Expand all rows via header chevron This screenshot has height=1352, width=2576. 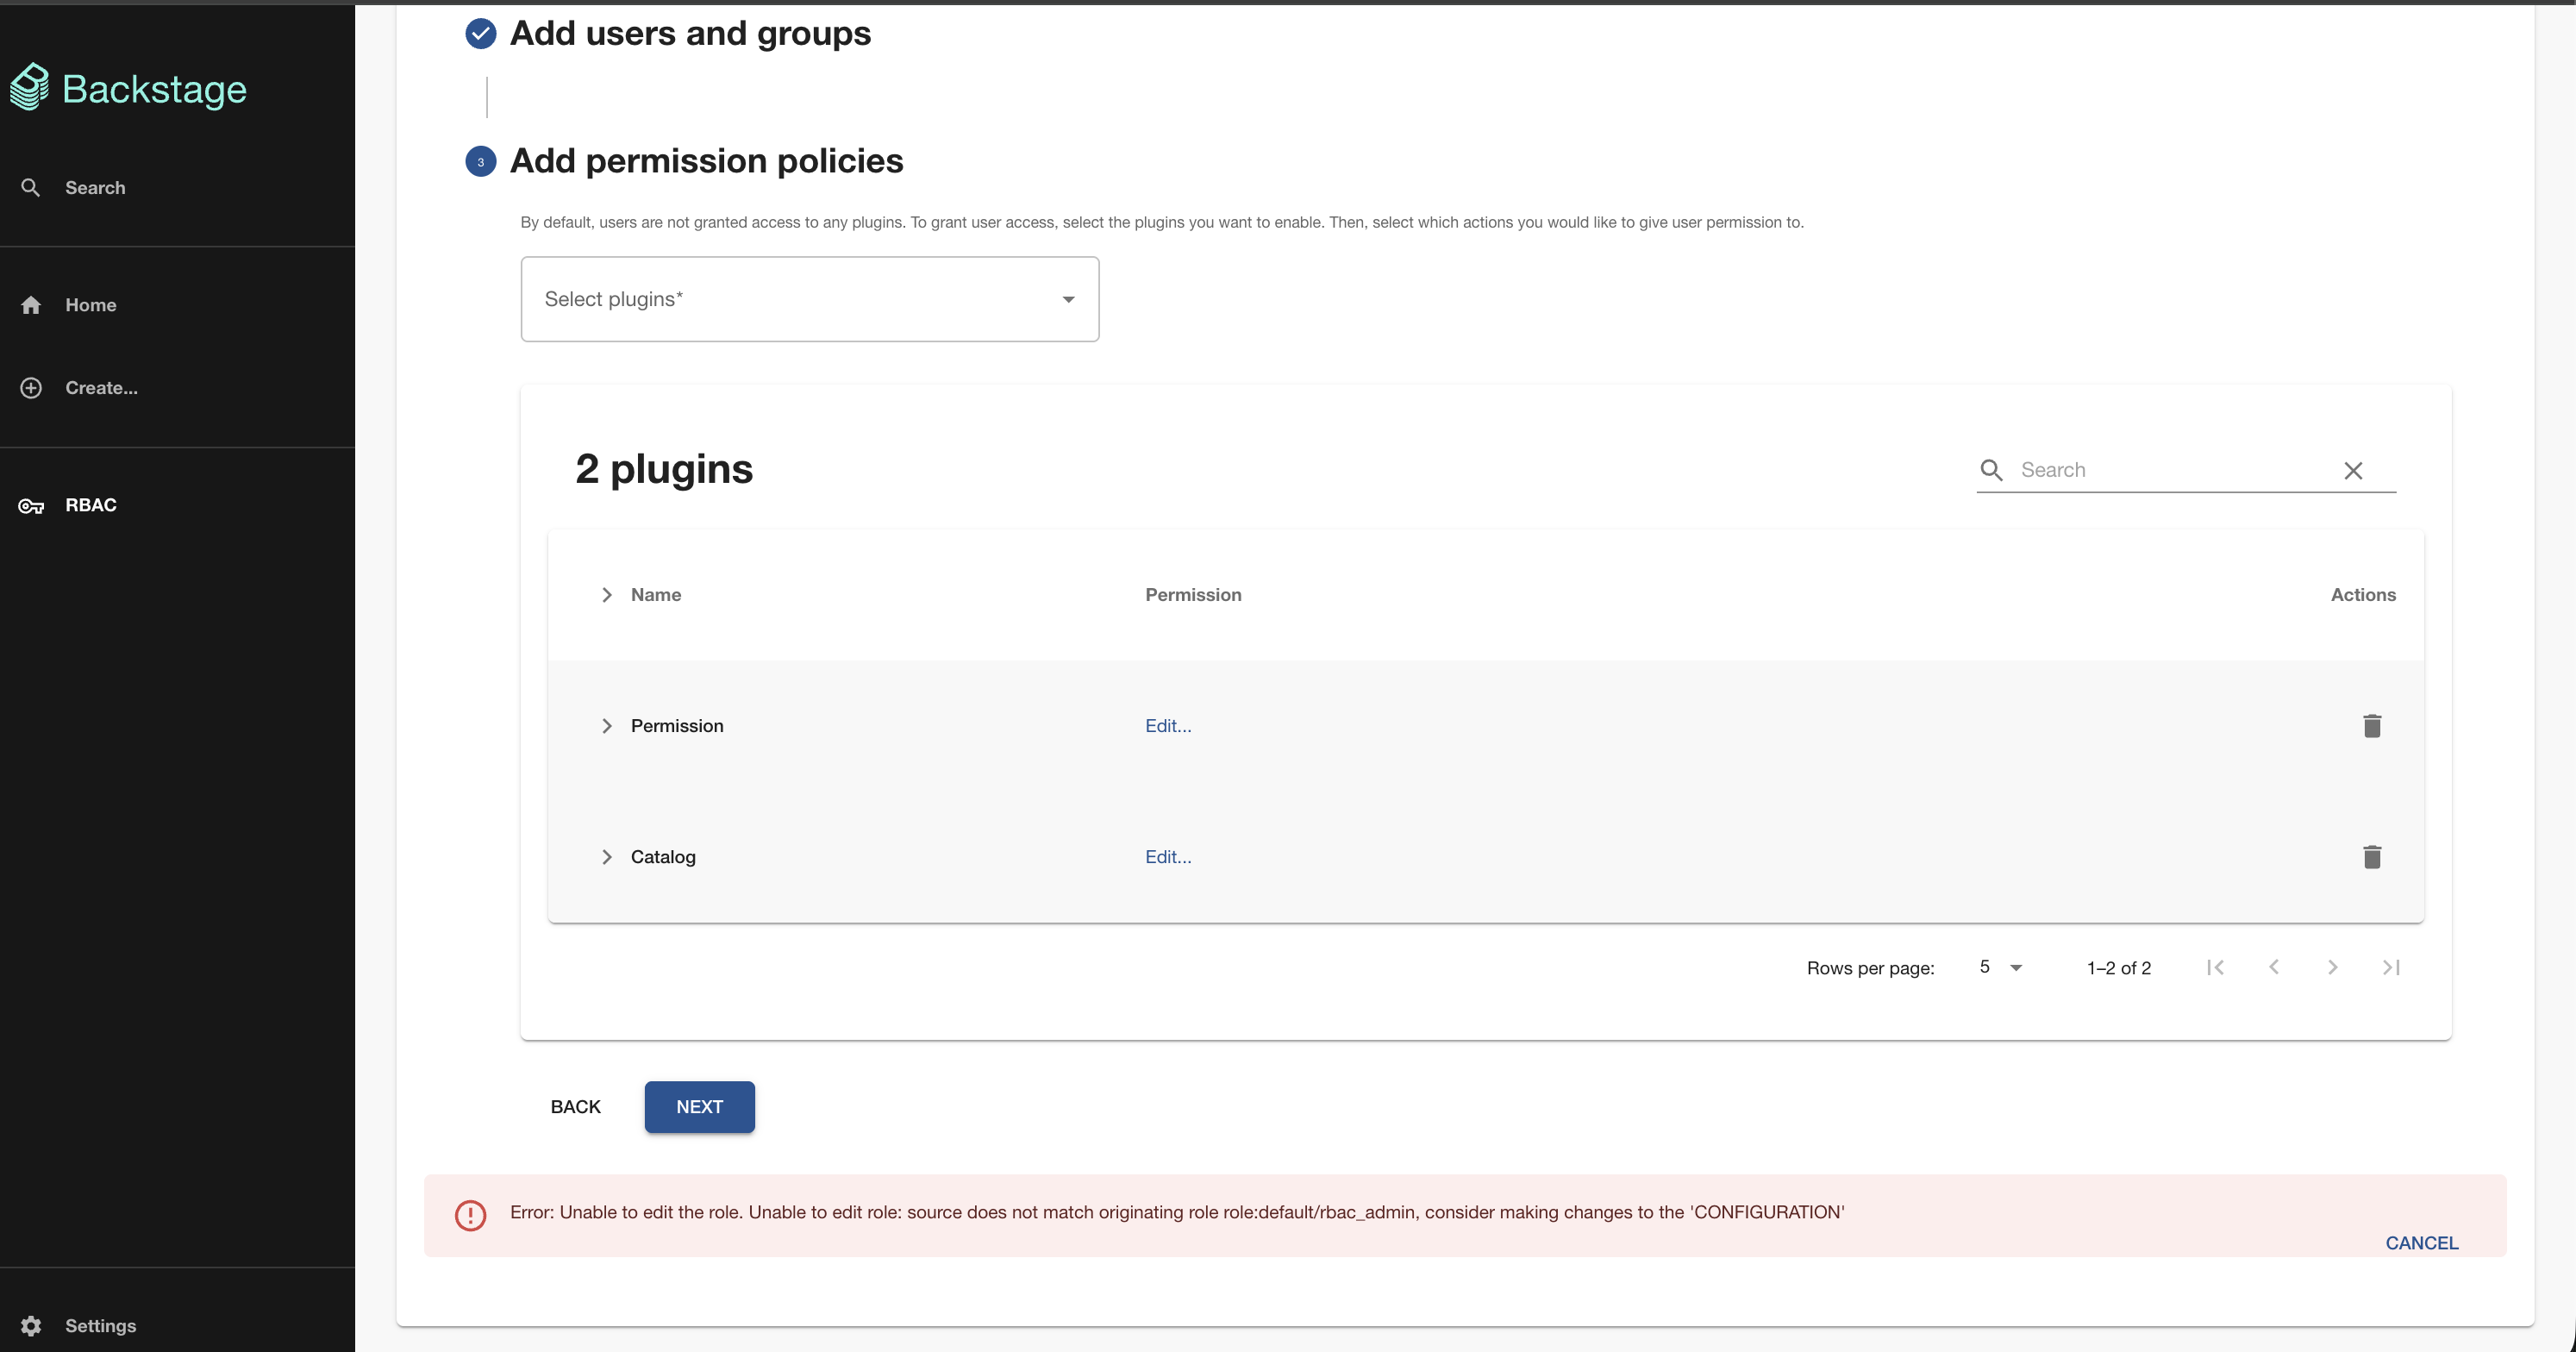click(x=606, y=594)
